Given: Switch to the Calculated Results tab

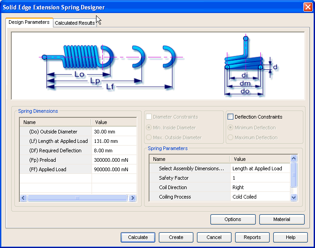Looking at the screenshot, I should click(75, 23).
